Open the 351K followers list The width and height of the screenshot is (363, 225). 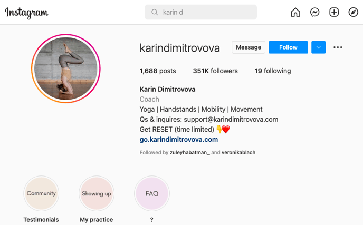[215, 71]
